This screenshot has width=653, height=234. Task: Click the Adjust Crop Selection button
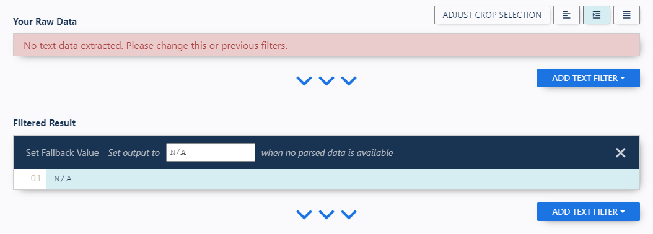click(x=492, y=15)
